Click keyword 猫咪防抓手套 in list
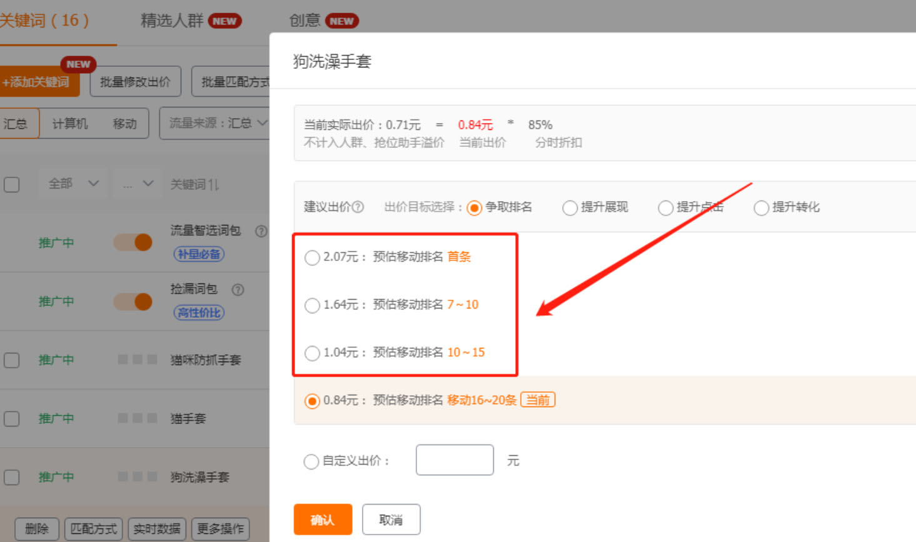 pyautogui.click(x=206, y=360)
